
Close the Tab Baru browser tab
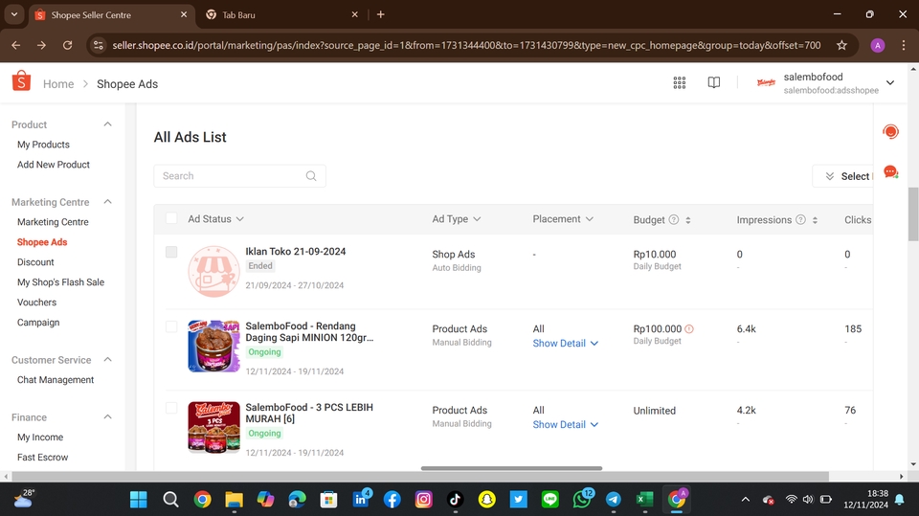click(x=354, y=14)
